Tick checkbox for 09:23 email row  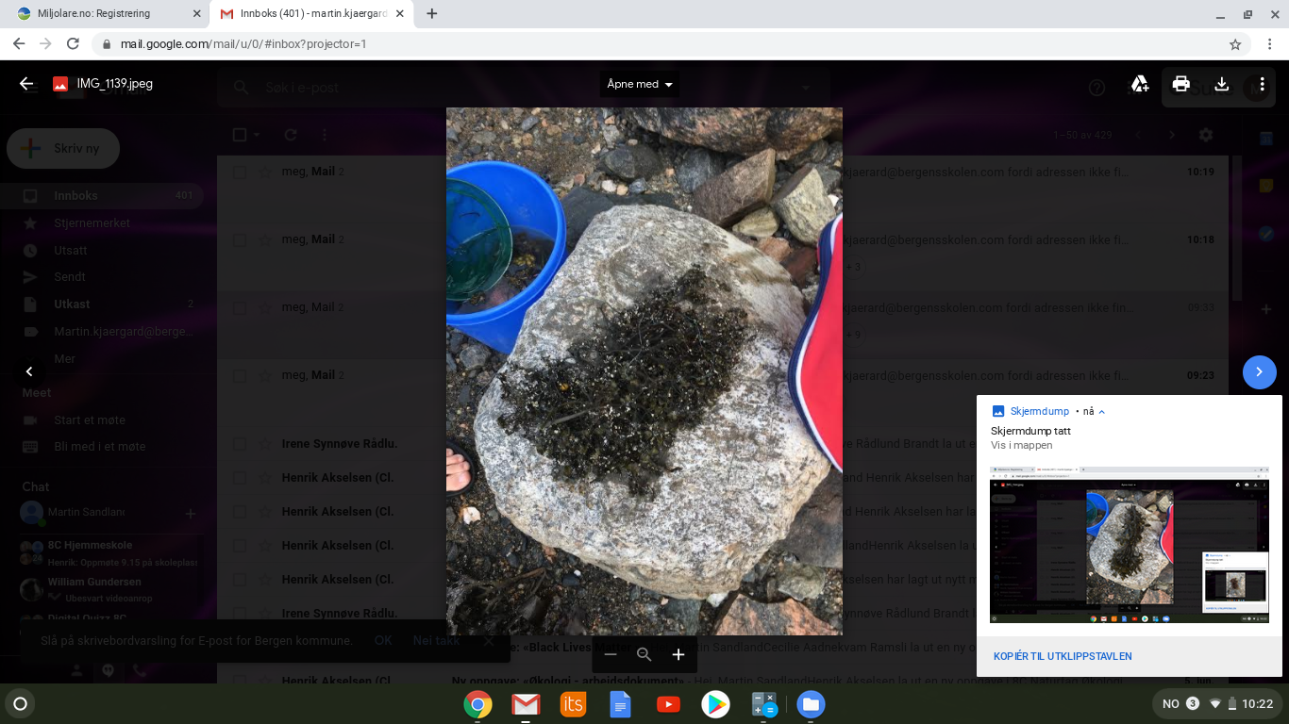click(x=240, y=376)
